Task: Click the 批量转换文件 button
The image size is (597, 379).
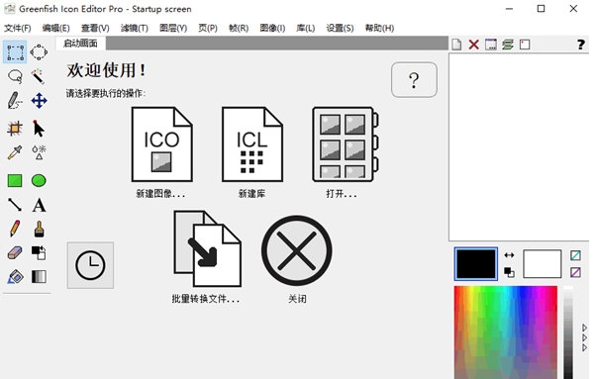Action: coord(207,257)
